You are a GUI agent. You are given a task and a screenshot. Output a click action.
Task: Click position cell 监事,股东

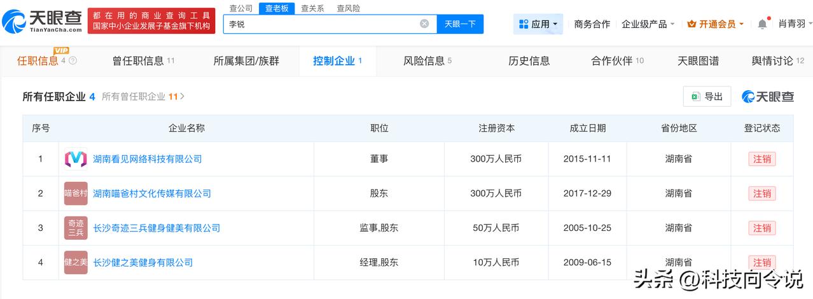(x=379, y=228)
